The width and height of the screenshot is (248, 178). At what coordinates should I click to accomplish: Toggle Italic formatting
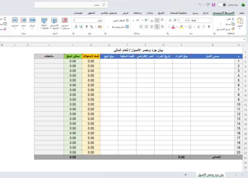pos(204,27)
